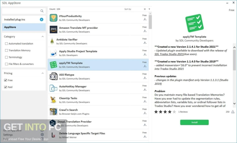Select the Crawl'n Search list entry
237x143 pixels.
click(98, 112)
